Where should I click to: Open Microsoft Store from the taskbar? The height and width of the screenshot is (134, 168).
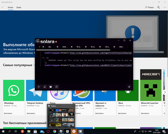[35, 131]
